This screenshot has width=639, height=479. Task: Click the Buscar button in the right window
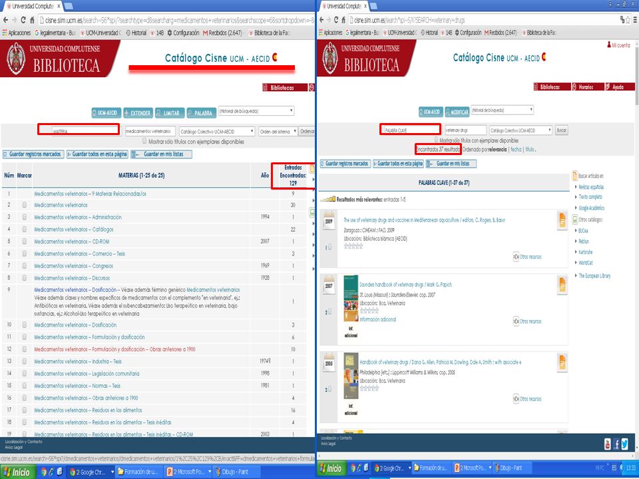561,130
